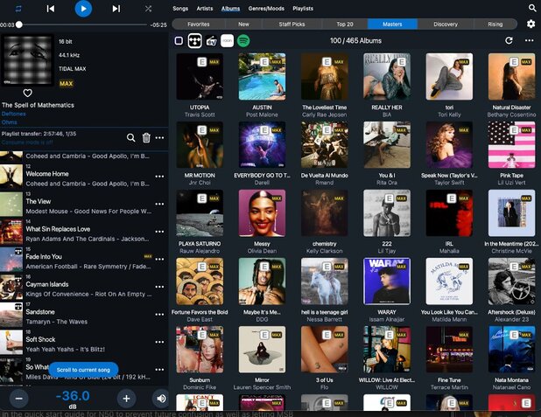The height and width of the screenshot is (417, 541).
Task: Switch to Songs tab
Action: (180, 8)
